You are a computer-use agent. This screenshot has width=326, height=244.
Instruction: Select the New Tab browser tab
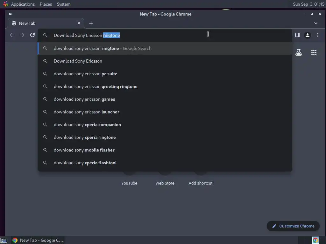46,23
